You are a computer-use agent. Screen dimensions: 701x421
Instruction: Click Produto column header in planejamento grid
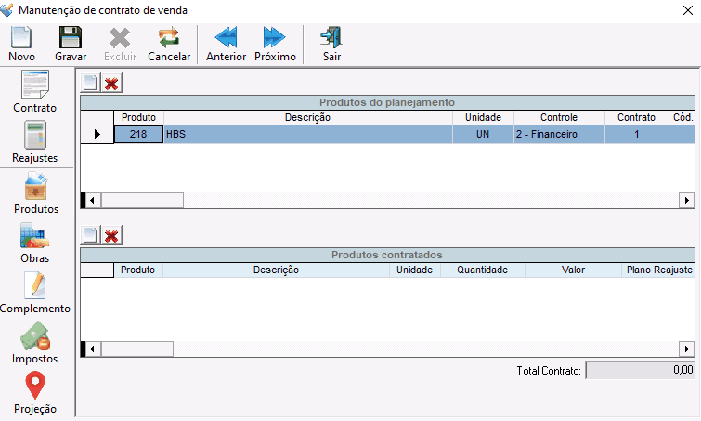[x=138, y=118]
